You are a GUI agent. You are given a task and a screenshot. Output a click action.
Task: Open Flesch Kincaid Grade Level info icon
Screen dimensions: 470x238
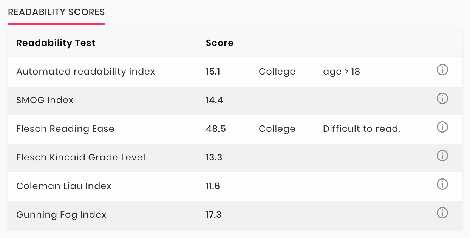(442, 156)
